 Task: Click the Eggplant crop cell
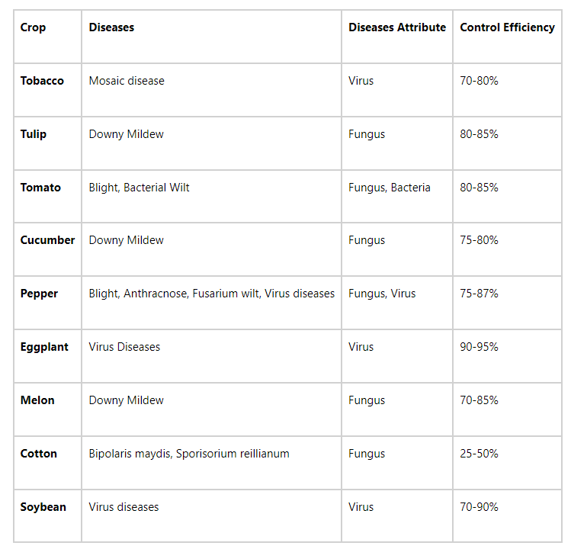[x=44, y=347]
